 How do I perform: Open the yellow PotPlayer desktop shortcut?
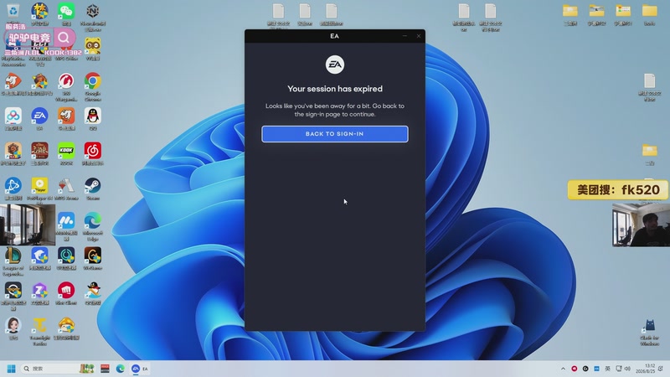tap(39, 185)
